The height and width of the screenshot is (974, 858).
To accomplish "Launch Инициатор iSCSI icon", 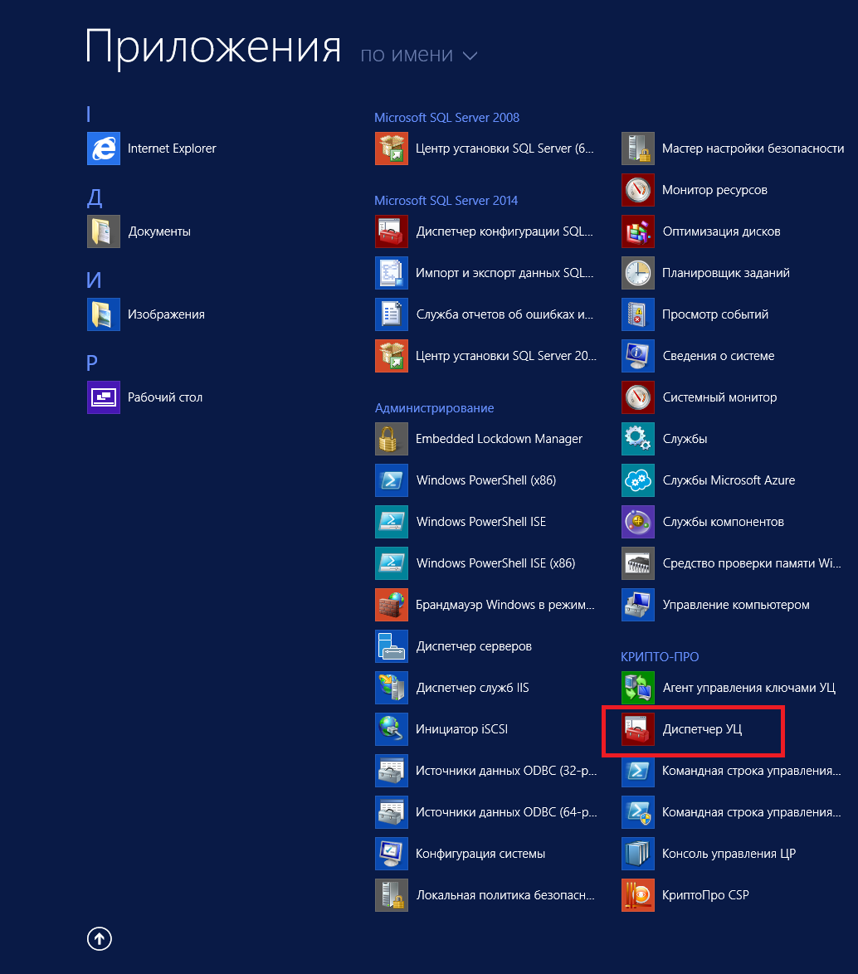I will click(x=392, y=729).
